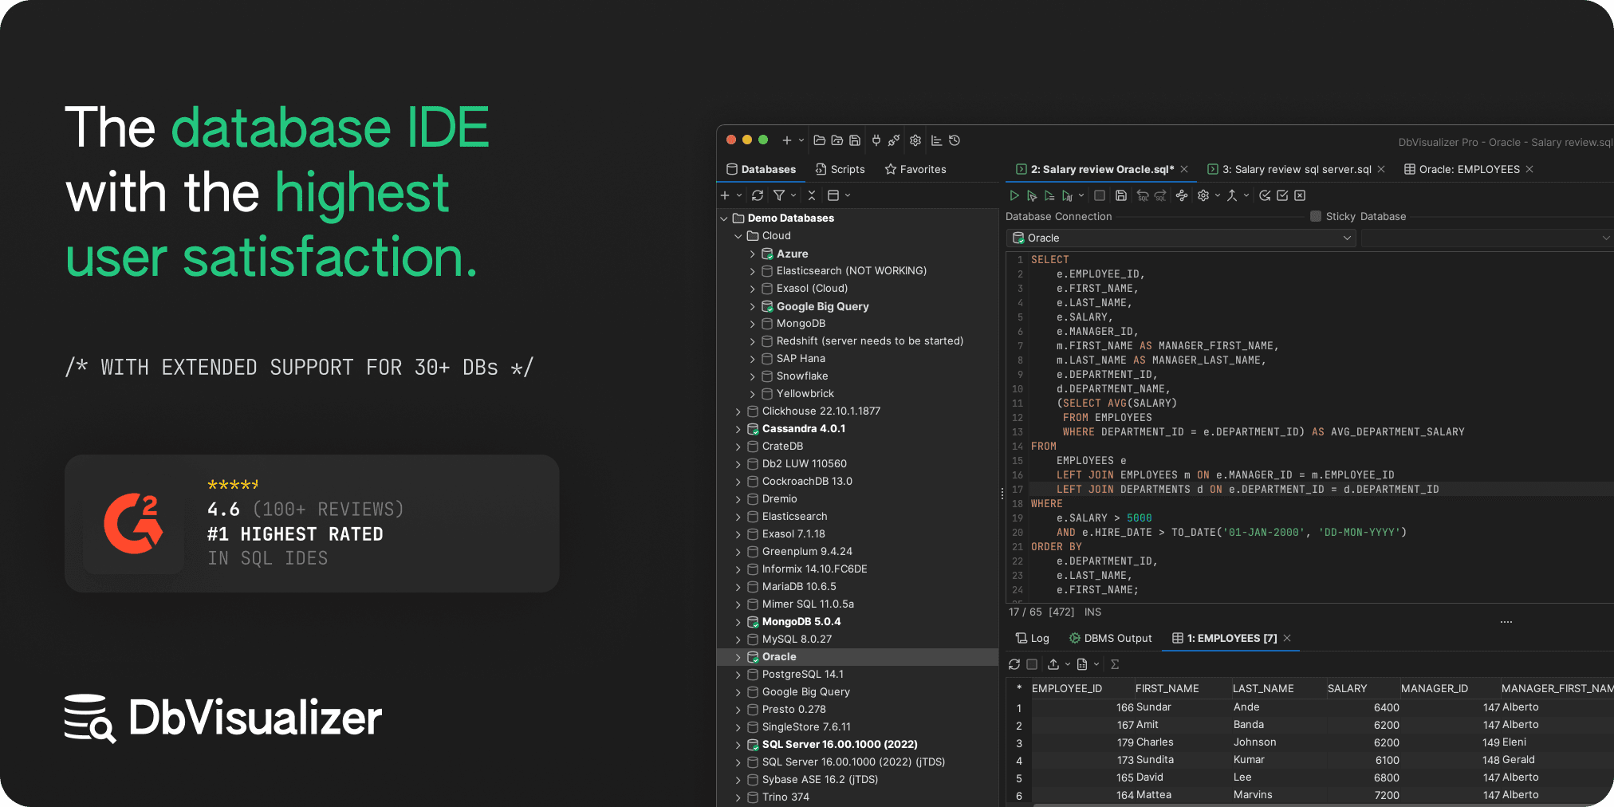Refresh the EMPLOYEES result grid
This screenshot has width=1614, height=807.
point(1014,663)
